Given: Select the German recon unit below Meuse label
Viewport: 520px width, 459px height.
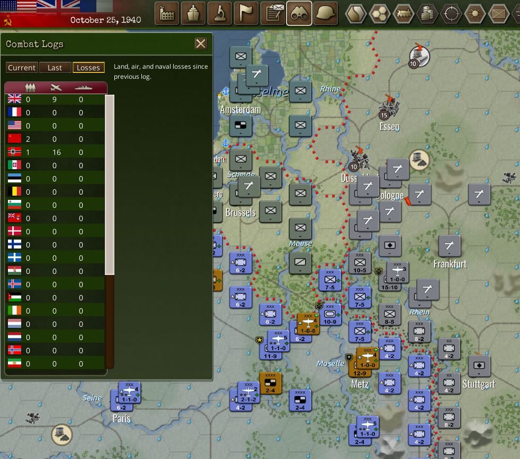Looking at the screenshot, I should click(300, 263).
